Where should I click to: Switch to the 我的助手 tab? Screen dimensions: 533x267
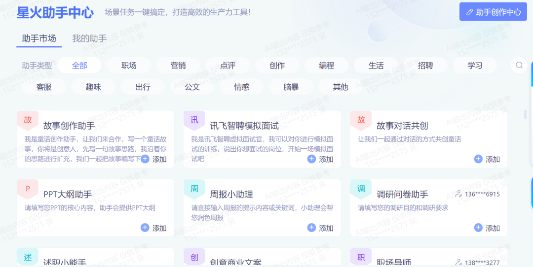coord(89,38)
